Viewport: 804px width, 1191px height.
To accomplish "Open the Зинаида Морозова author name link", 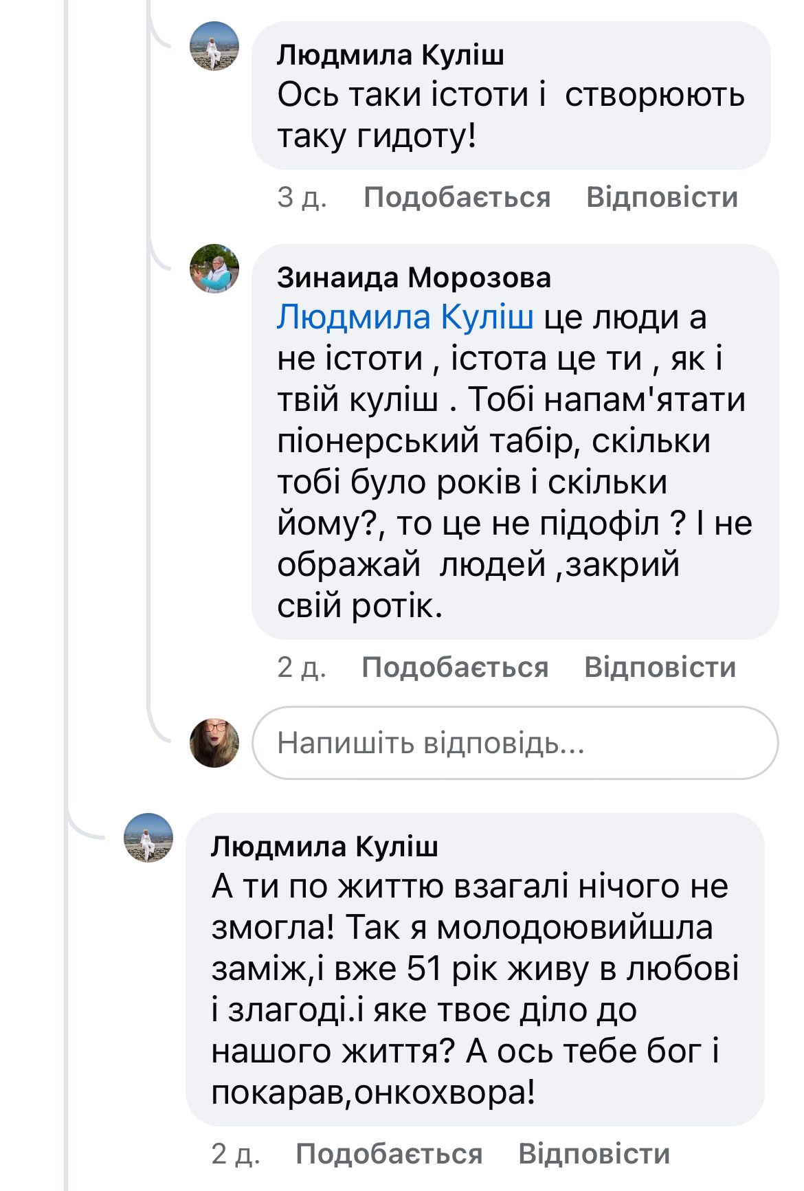I will (414, 278).
